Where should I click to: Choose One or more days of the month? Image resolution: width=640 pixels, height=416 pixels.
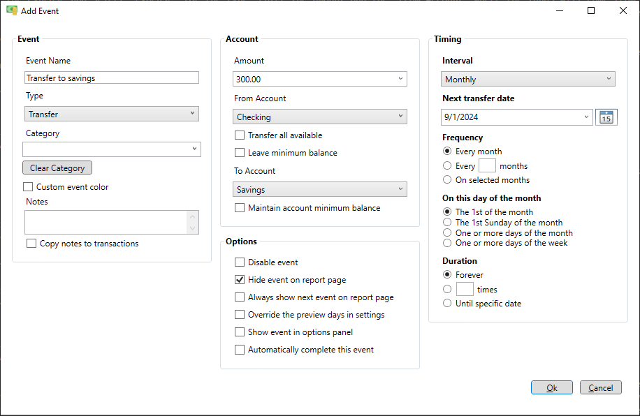coord(447,232)
